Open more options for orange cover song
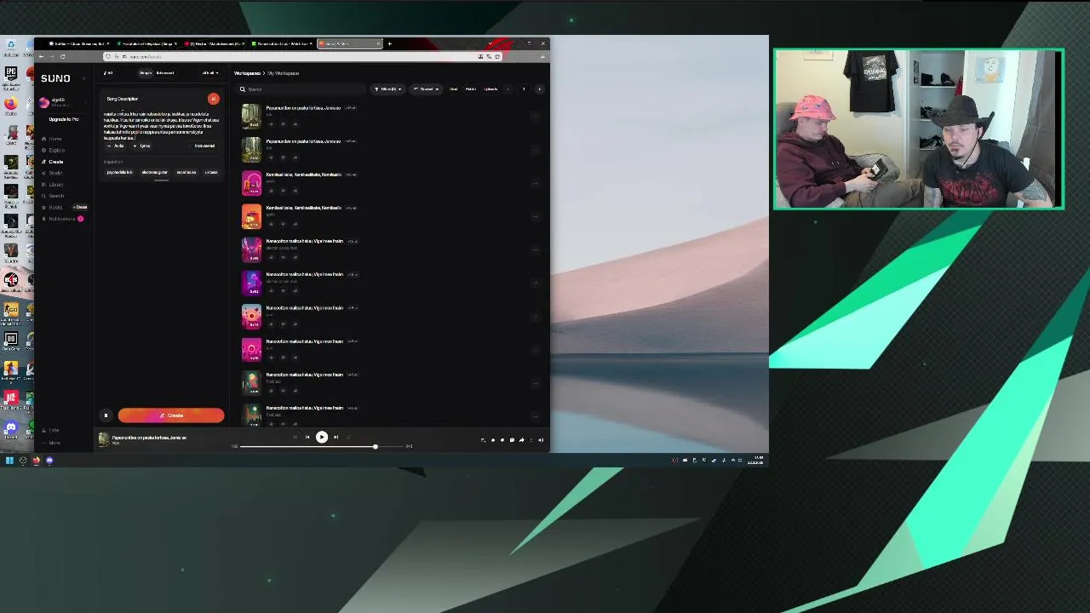This screenshot has height=613, width=1090. coord(535,216)
